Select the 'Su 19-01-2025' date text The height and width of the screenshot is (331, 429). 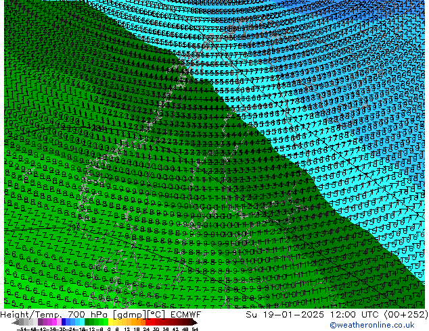285,315
